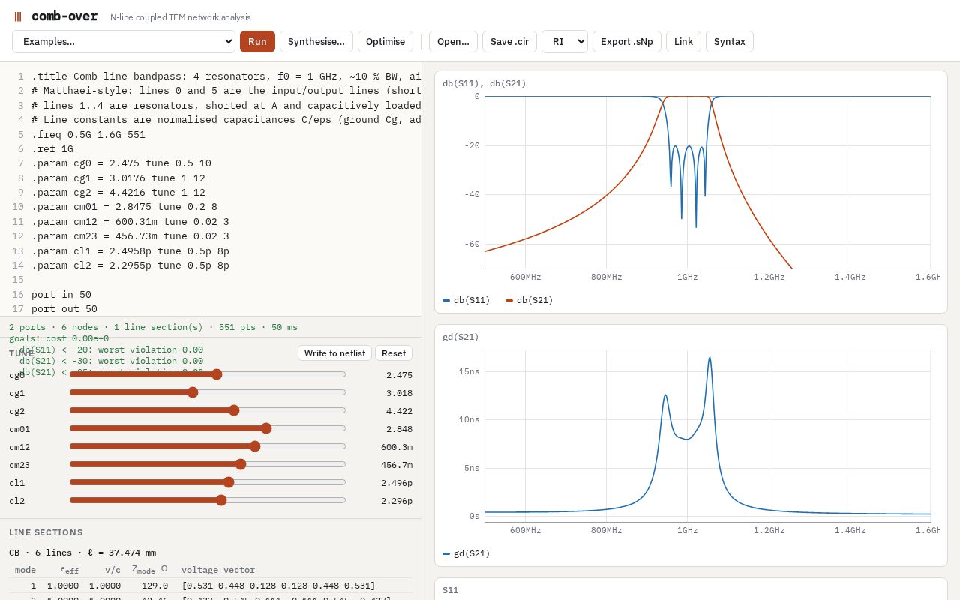Click the Link button
This screenshot has width=960, height=600.
[683, 42]
